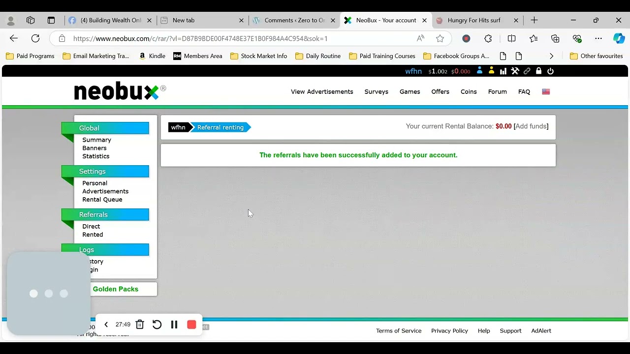Restart recording with circular arrow icon
The image size is (630, 354).
pos(157,324)
